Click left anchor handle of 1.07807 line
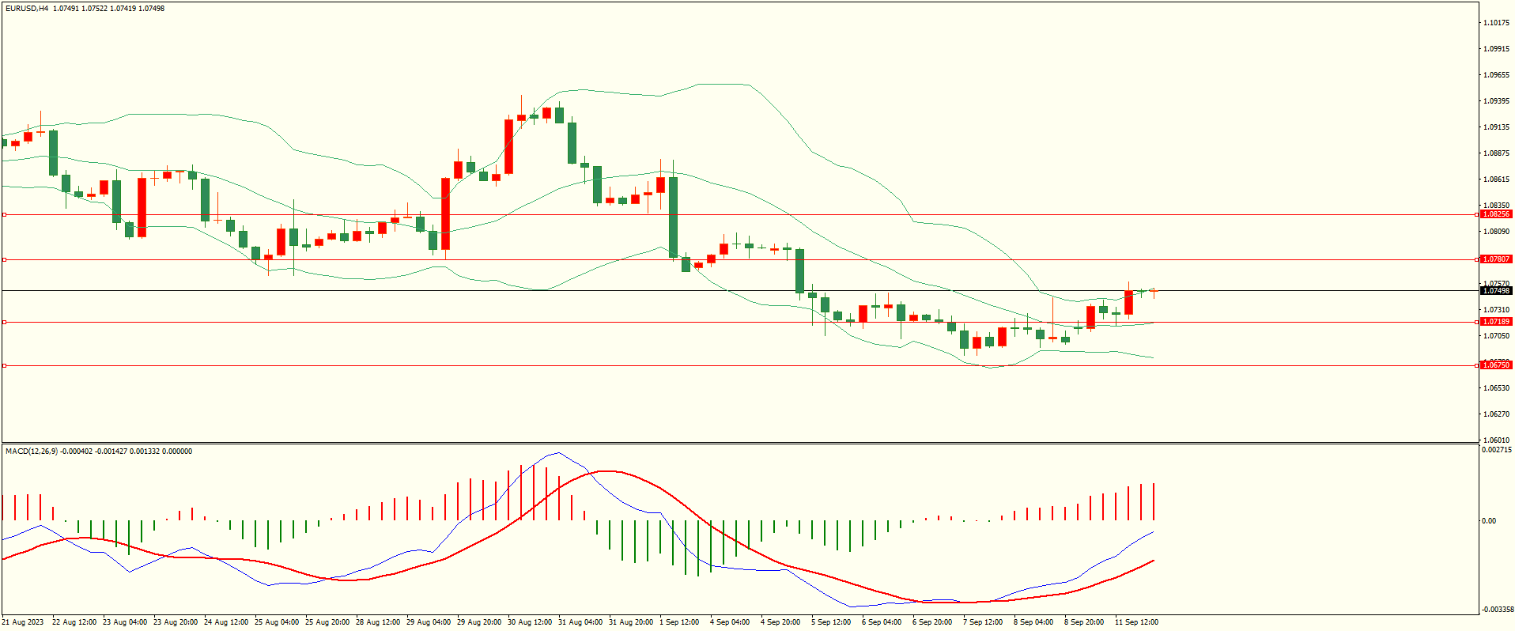1515x631 pixels. 4,259
